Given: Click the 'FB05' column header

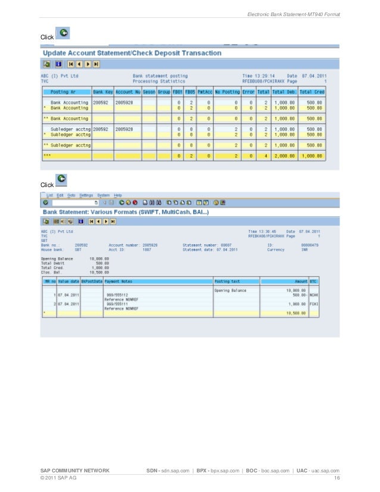Looking at the screenshot, I should click(x=190, y=92).
